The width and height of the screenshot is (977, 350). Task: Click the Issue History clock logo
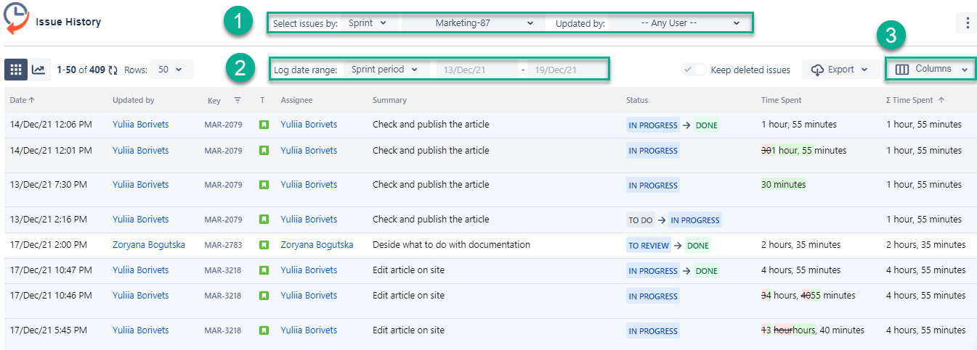tap(16, 20)
